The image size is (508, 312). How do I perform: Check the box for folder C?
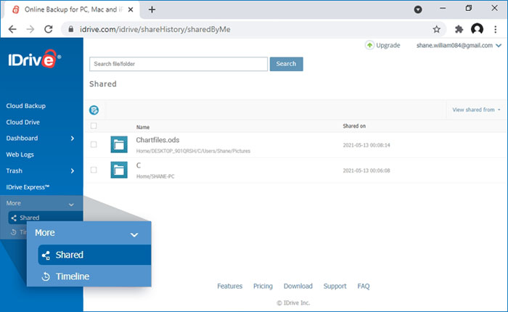click(x=94, y=170)
